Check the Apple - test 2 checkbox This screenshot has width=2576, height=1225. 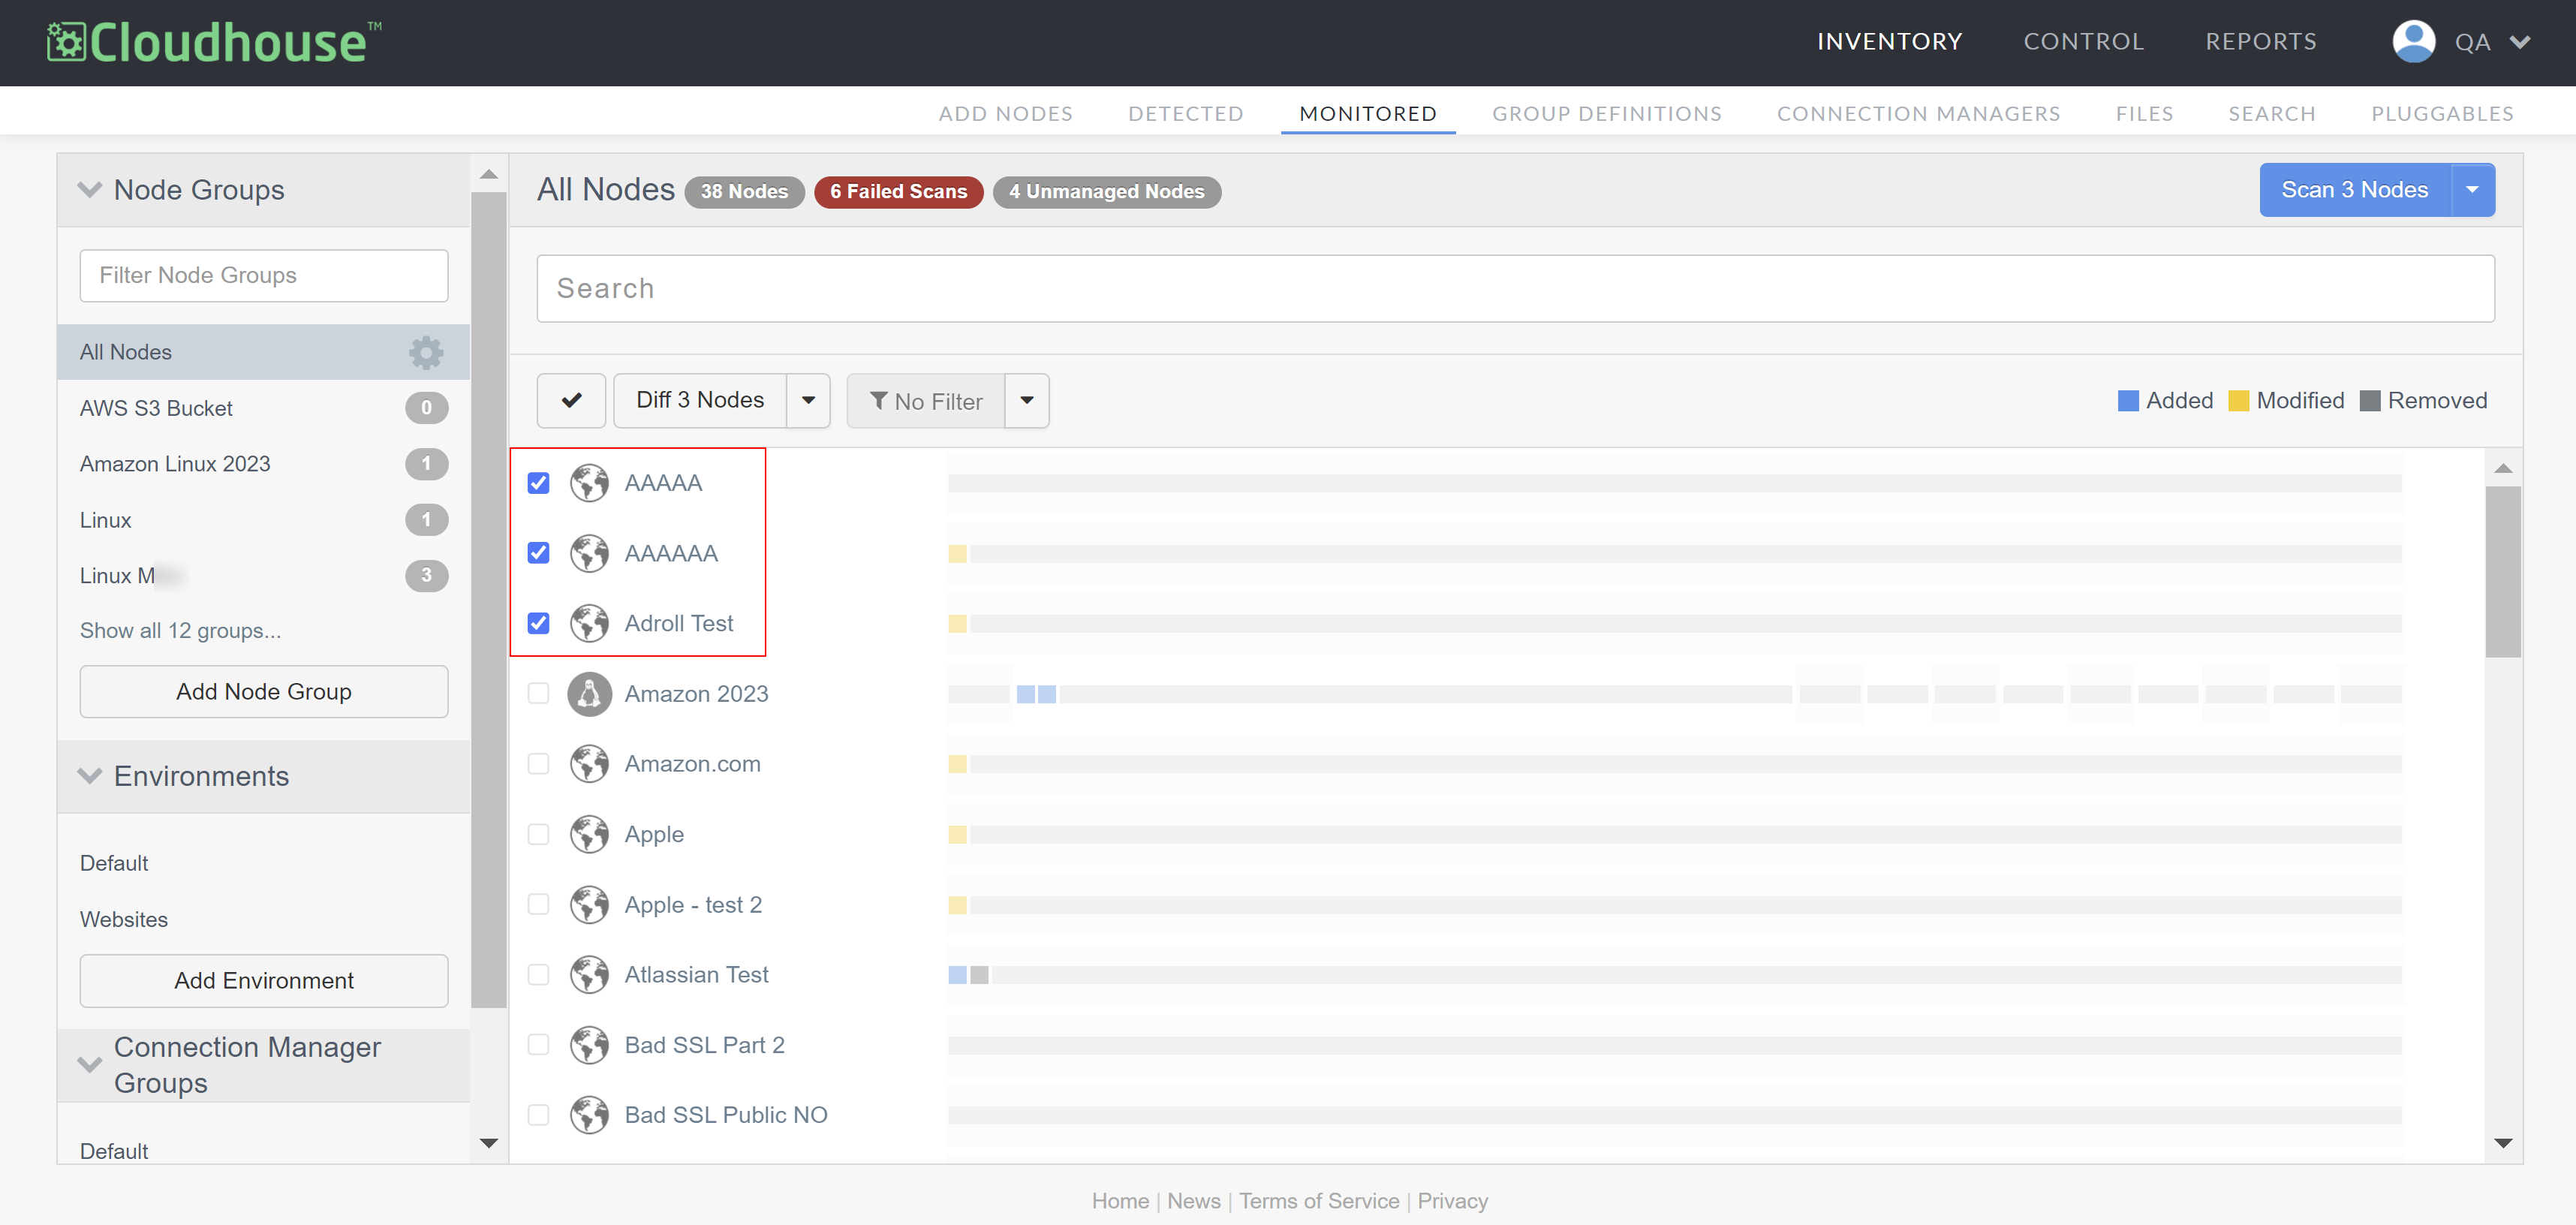(x=538, y=905)
